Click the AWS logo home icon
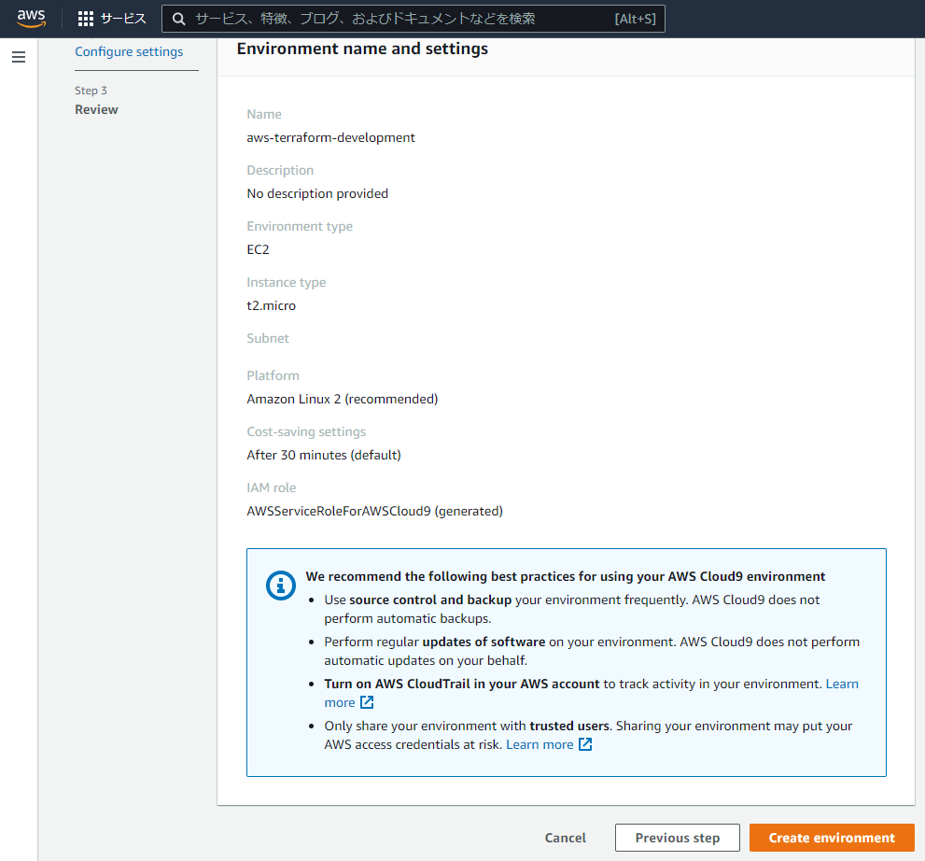Screen dimensions: 925x861 coord(31,19)
